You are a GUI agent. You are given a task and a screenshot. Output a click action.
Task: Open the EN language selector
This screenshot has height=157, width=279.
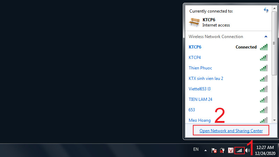(x=196, y=149)
